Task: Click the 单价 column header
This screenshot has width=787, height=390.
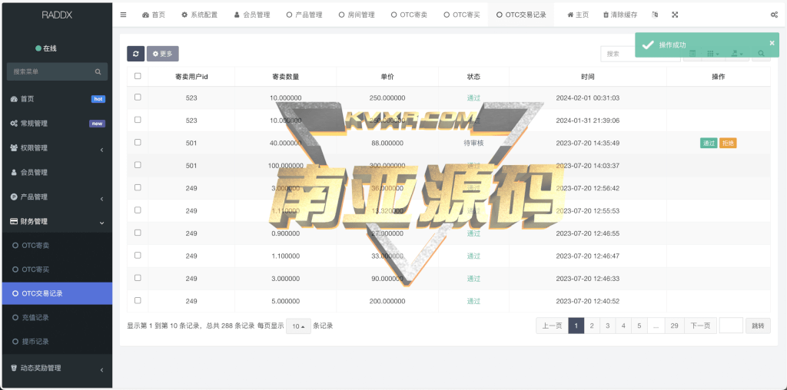Action: (387, 77)
